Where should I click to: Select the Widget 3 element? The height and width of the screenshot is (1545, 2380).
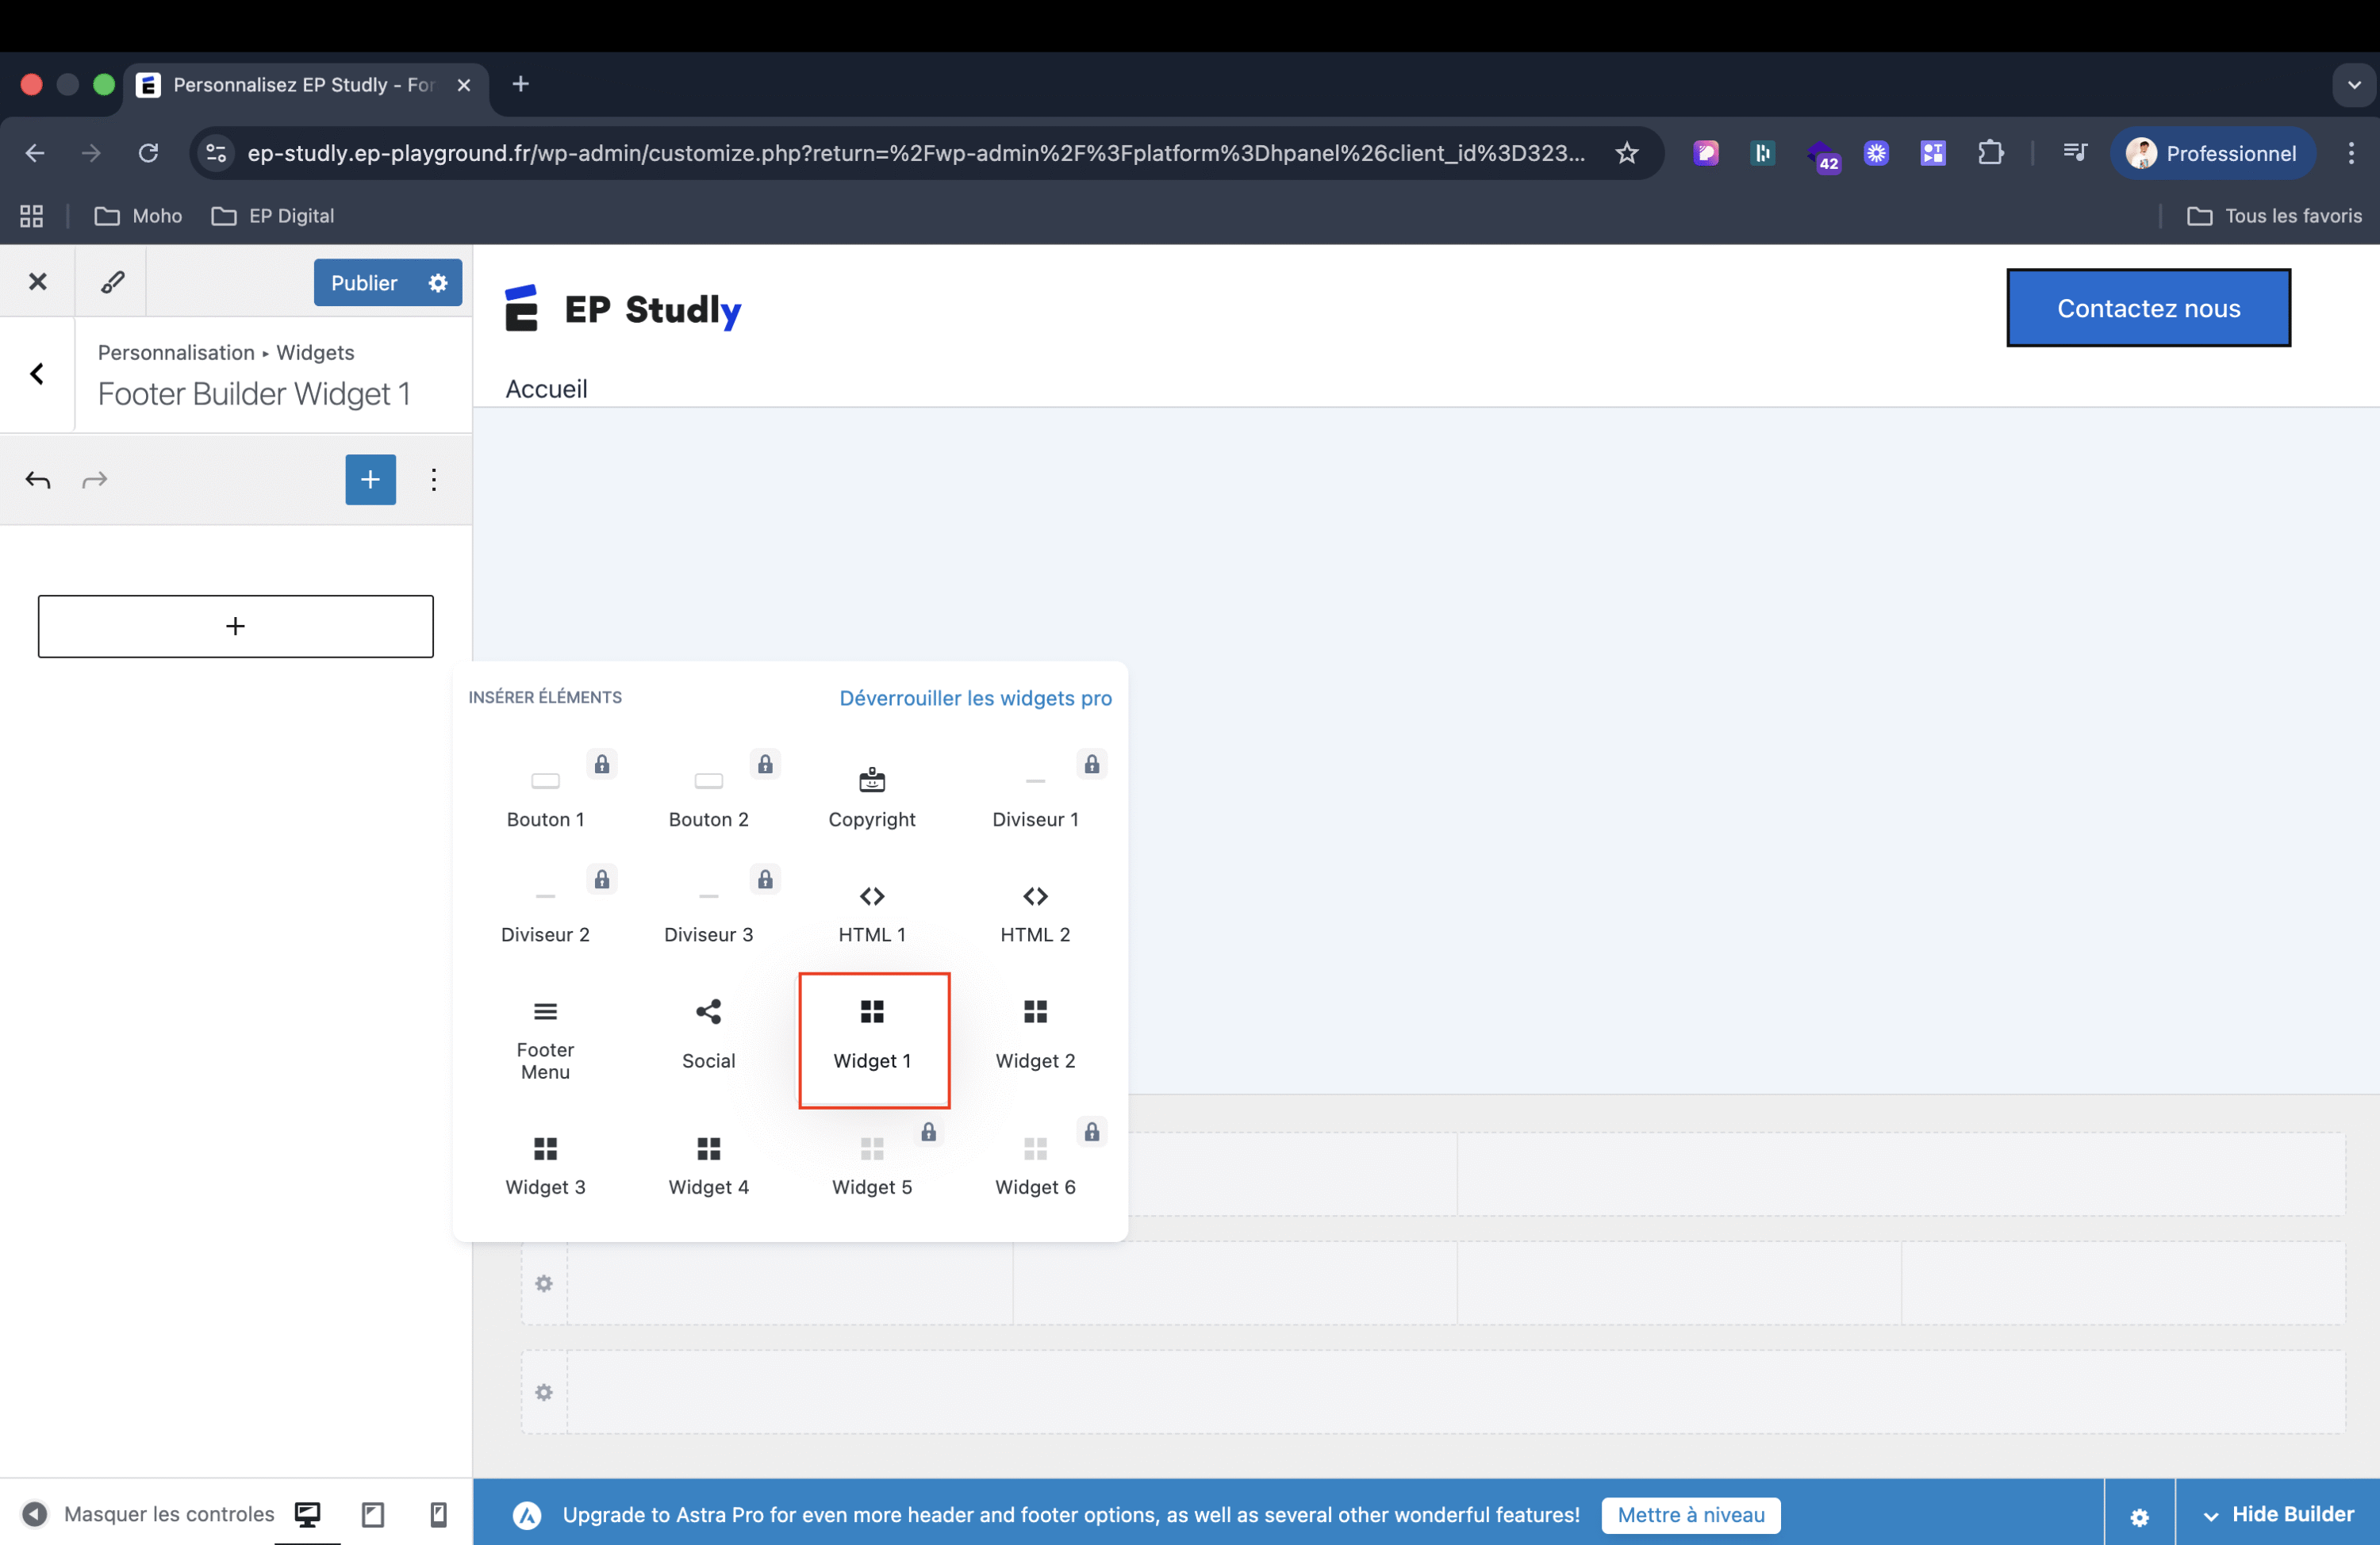[x=545, y=1164]
